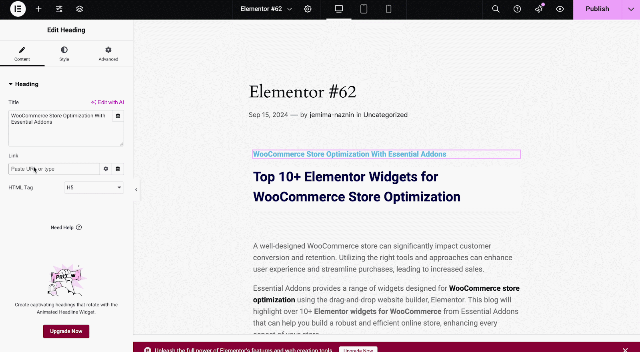Click the Edit Heading panel title
640x352 pixels.
point(66,30)
